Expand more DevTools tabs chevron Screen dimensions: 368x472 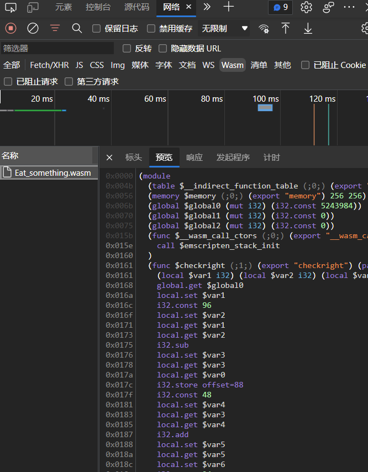click(x=207, y=7)
